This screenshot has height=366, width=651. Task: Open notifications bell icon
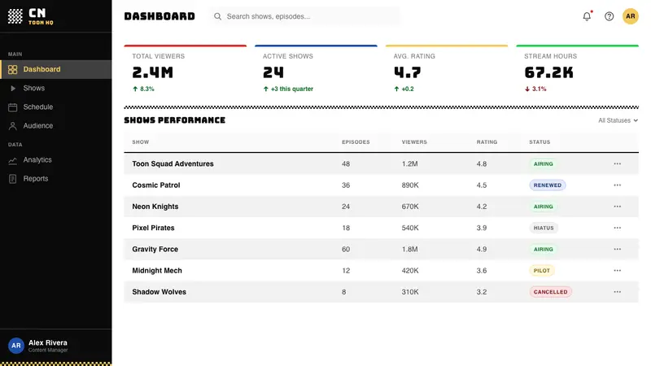click(x=587, y=16)
